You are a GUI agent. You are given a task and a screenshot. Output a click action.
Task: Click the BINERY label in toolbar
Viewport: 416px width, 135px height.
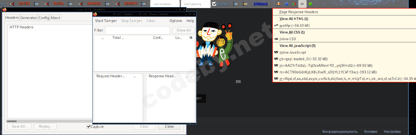click(131, 4)
